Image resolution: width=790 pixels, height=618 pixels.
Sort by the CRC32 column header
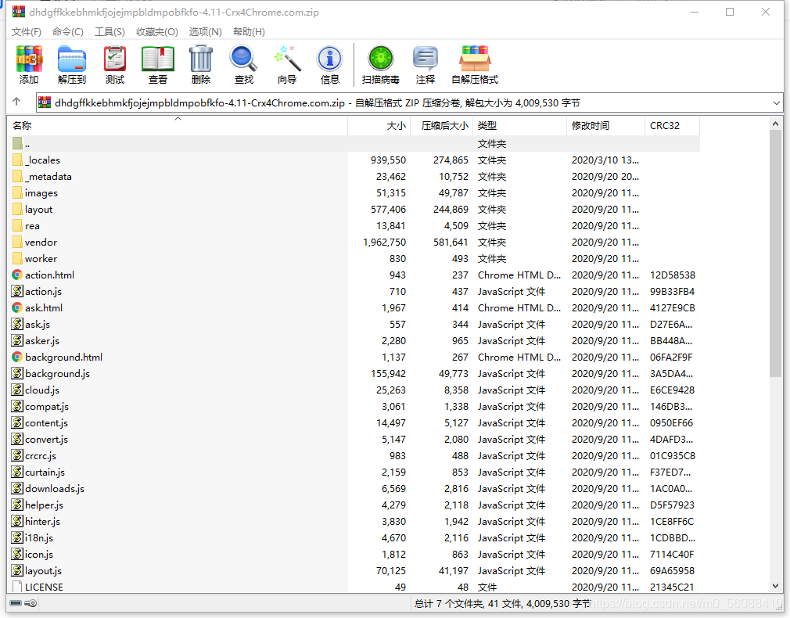pos(672,125)
